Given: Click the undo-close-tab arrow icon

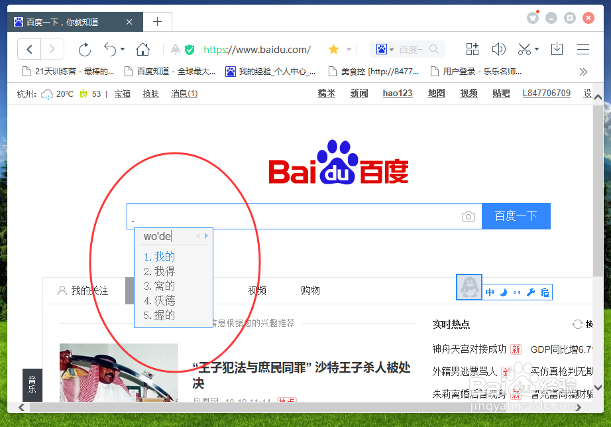Looking at the screenshot, I should (110, 50).
